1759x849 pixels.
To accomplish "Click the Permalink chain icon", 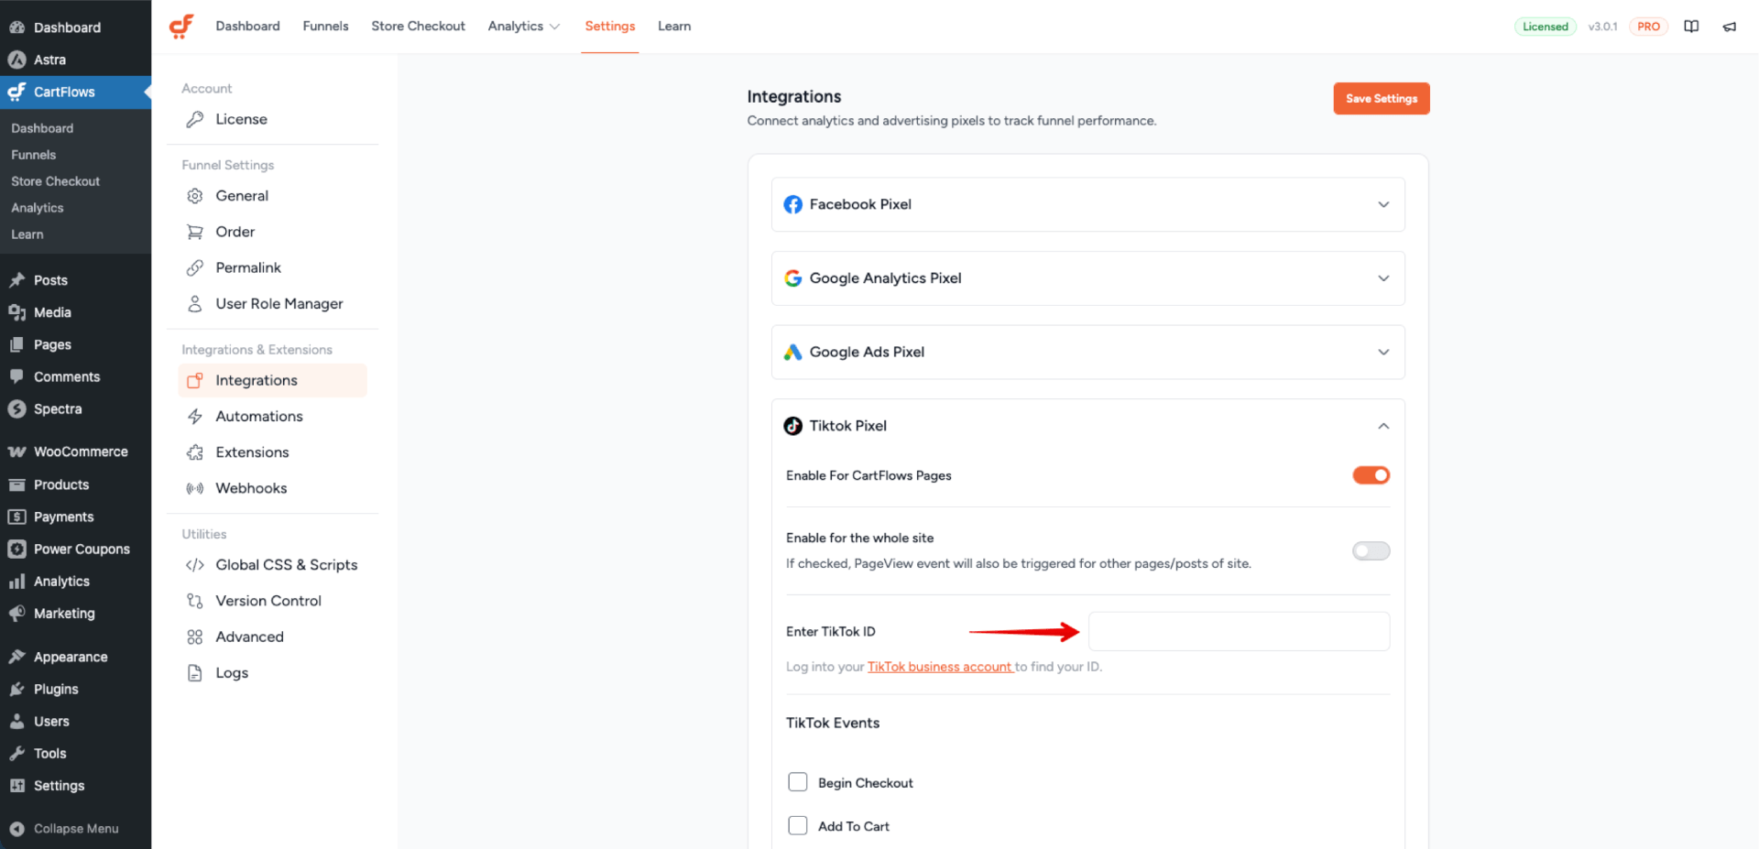I will [194, 267].
